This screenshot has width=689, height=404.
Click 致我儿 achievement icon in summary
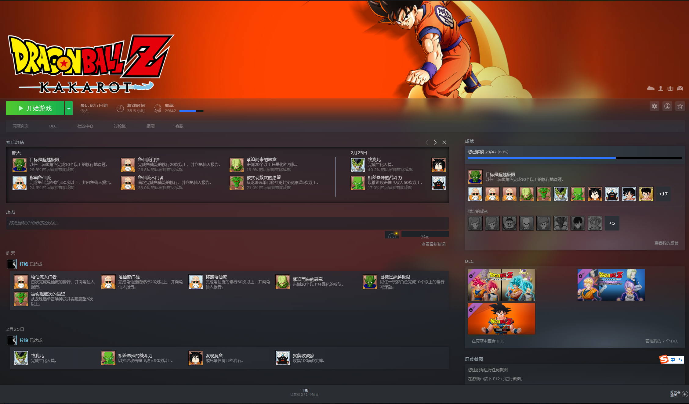tap(358, 165)
